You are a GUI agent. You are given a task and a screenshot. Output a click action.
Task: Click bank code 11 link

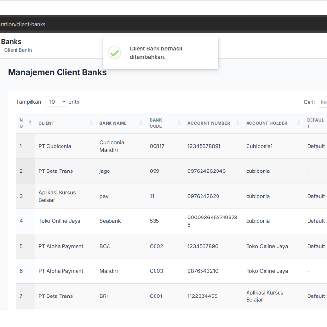(152, 196)
